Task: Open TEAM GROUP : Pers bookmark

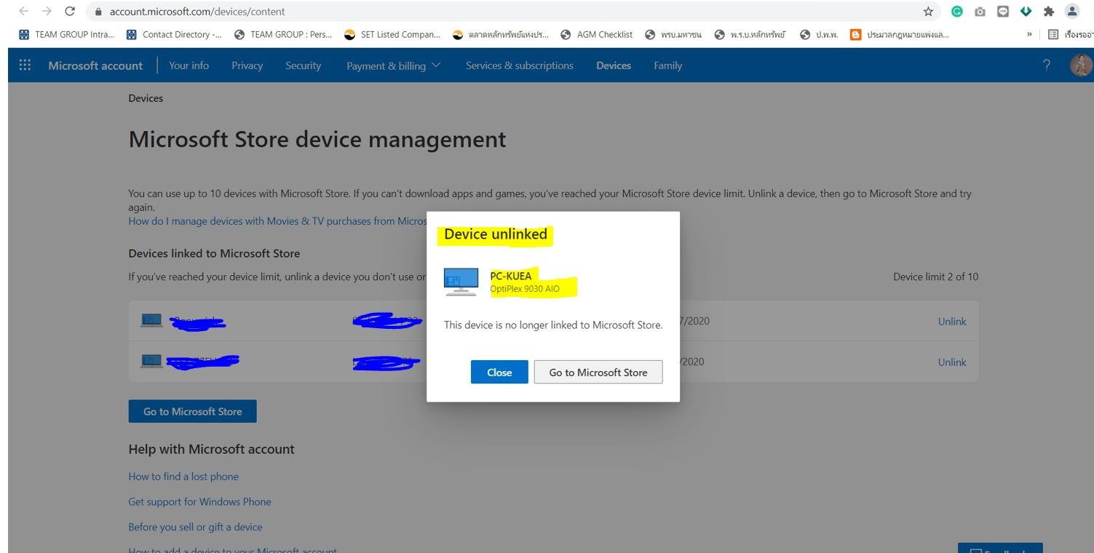Action: (x=282, y=34)
